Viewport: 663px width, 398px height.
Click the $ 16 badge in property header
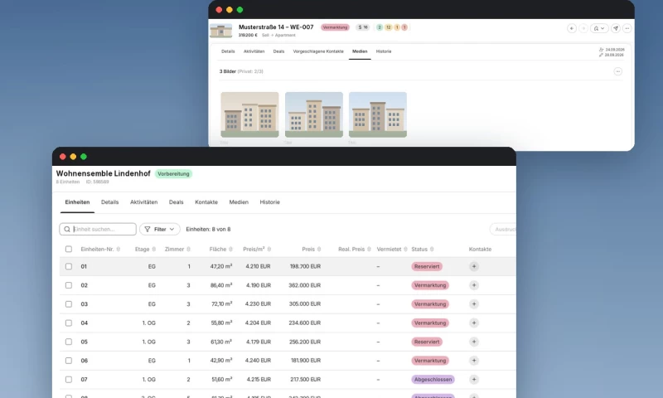363,27
